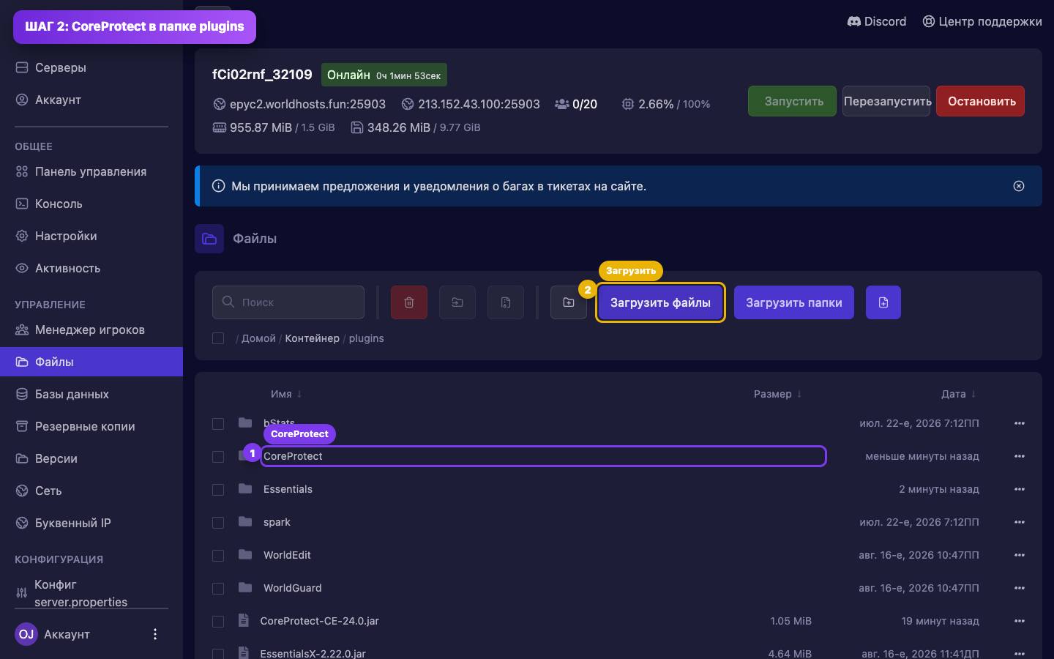Click spark folder icon

tap(245, 521)
